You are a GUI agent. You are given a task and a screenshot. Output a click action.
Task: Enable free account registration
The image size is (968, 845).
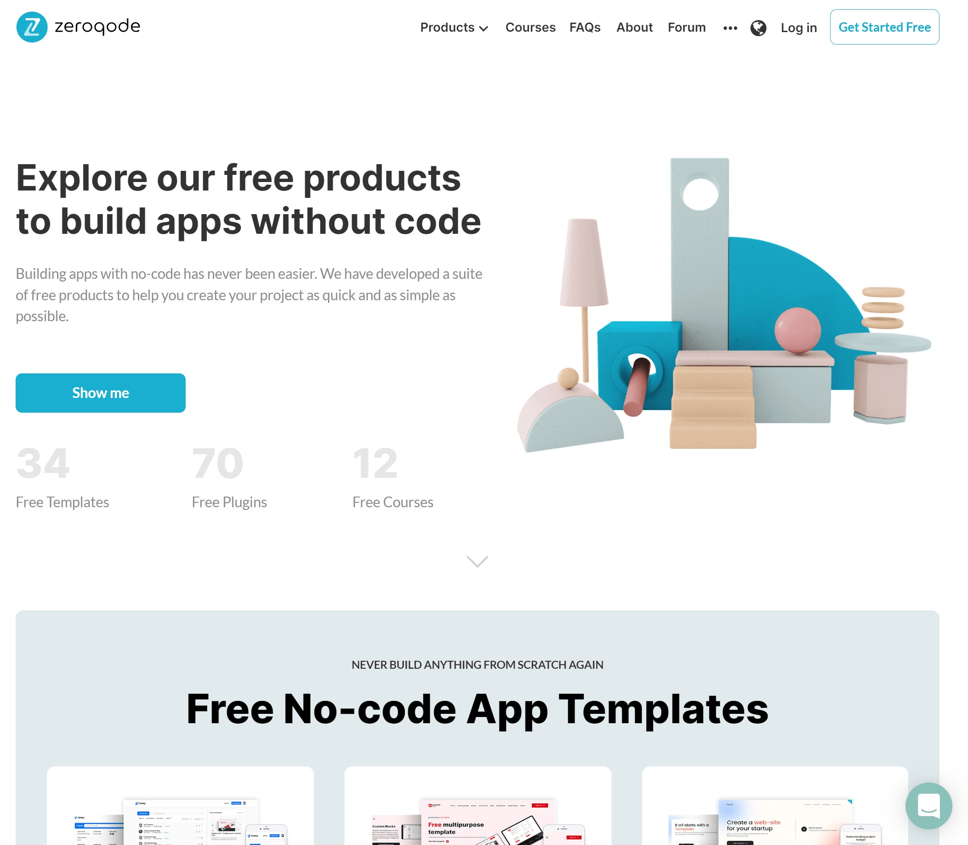pyautogui.click(x=886, y=27)
